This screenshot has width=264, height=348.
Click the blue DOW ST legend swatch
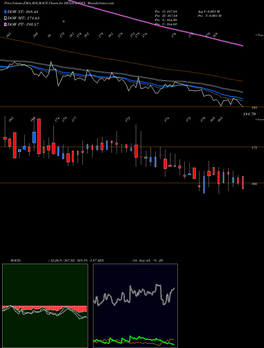5,12
